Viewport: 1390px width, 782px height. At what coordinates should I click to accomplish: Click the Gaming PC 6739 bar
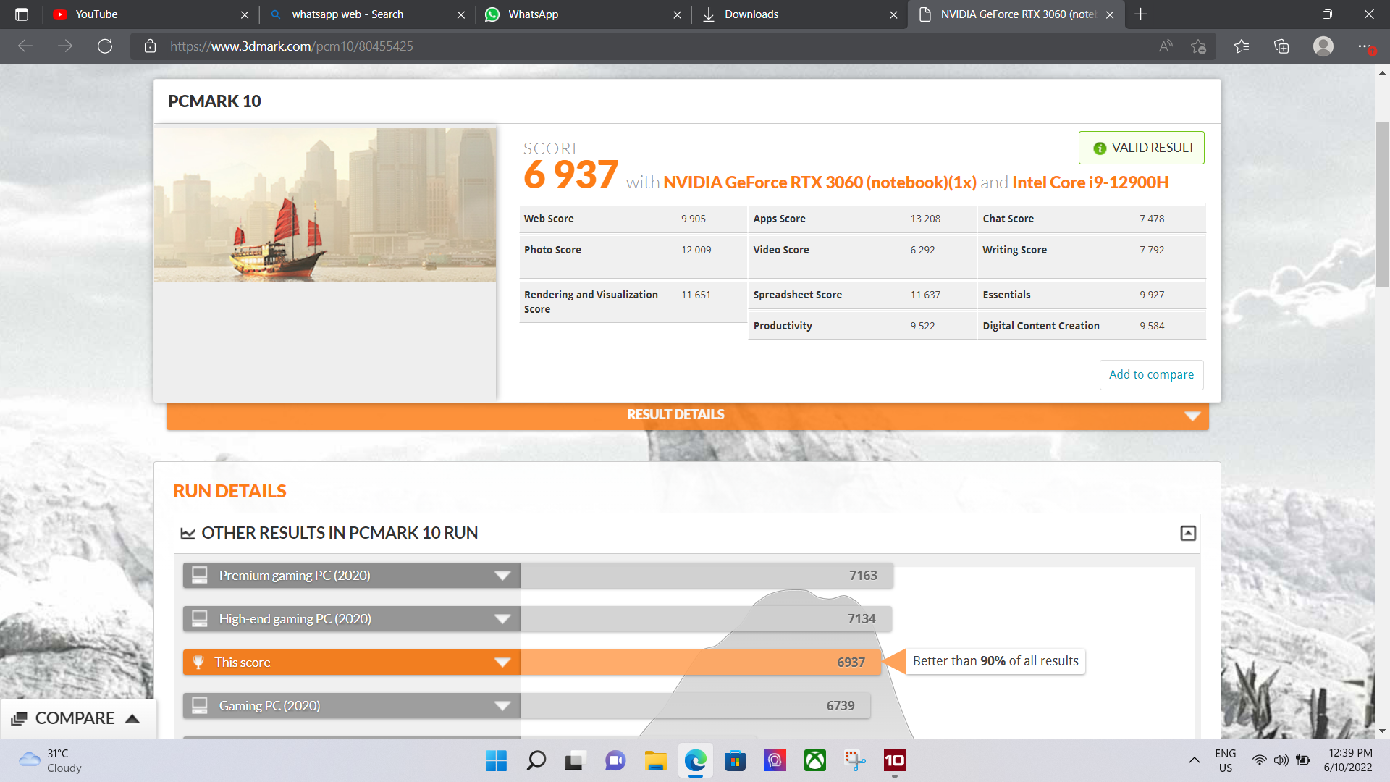[695, 706]
